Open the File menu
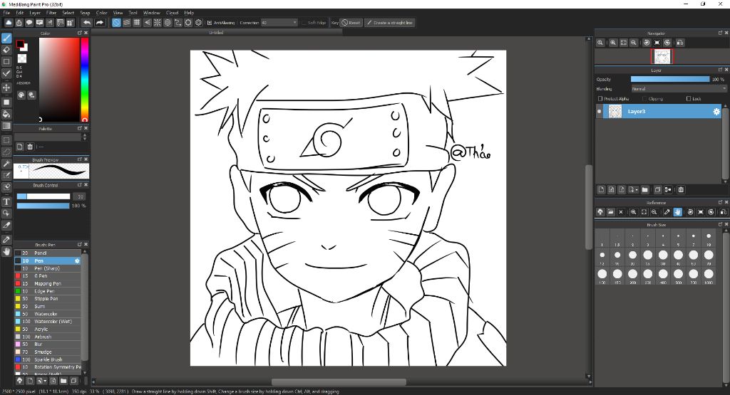 coord(6,13)
